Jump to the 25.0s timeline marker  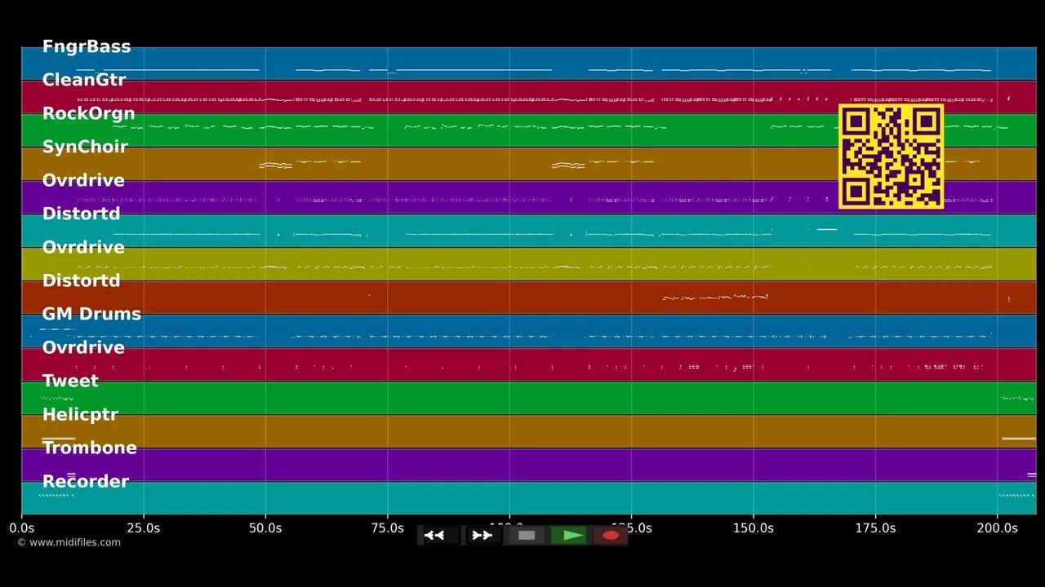click(x=144, y=528)
